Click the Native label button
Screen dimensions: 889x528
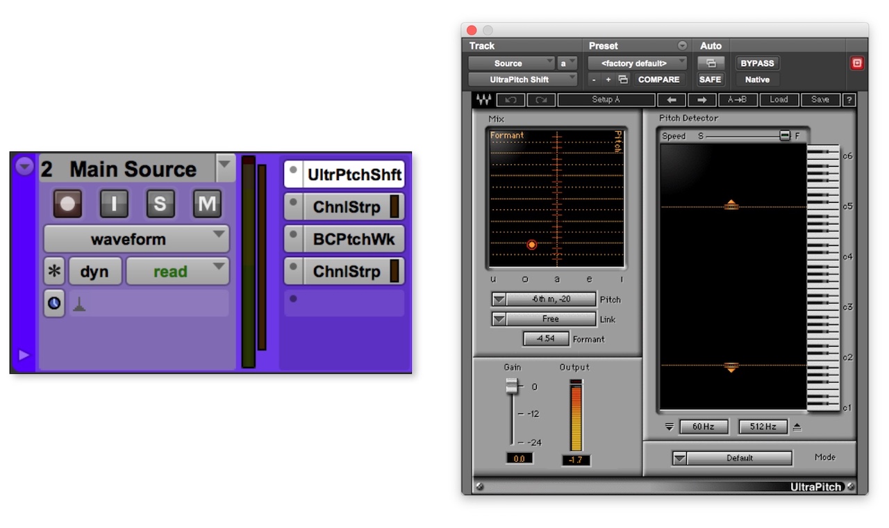pyautogui.click(x=757, y=79)
